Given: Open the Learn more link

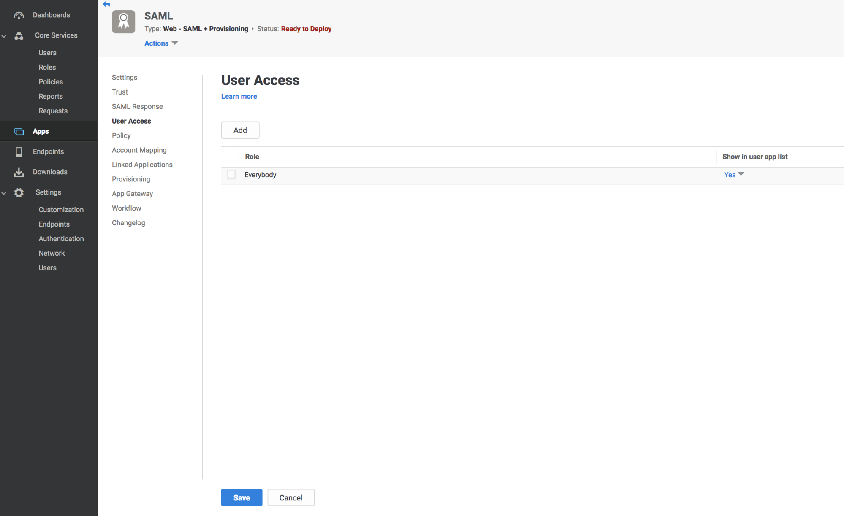Looking at the screenshot, I should pyautogui.click(x=239, y=96).
